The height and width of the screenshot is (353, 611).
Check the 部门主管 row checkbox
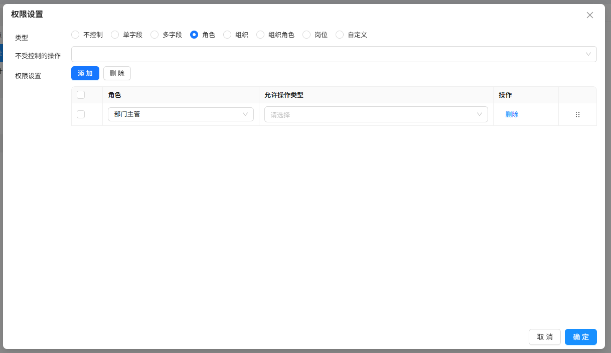point(81,114)
